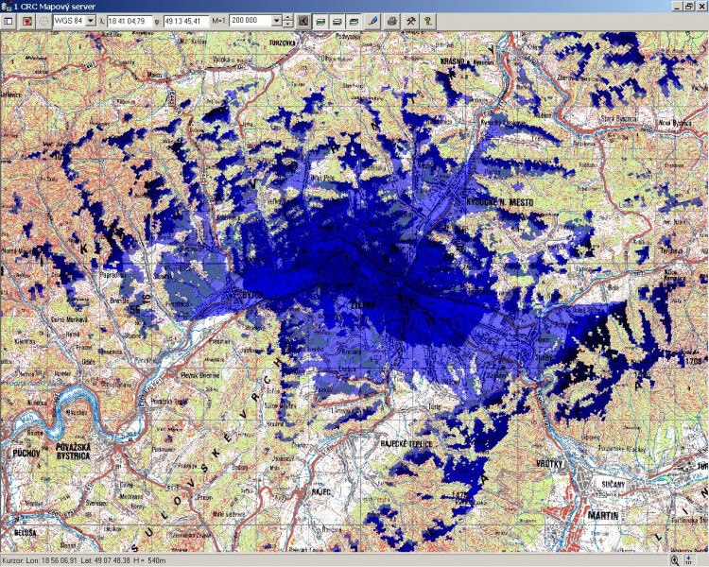Click the longitude (λ) input field
This screenshot has height=567, width=709.
(x=130, y=20)
